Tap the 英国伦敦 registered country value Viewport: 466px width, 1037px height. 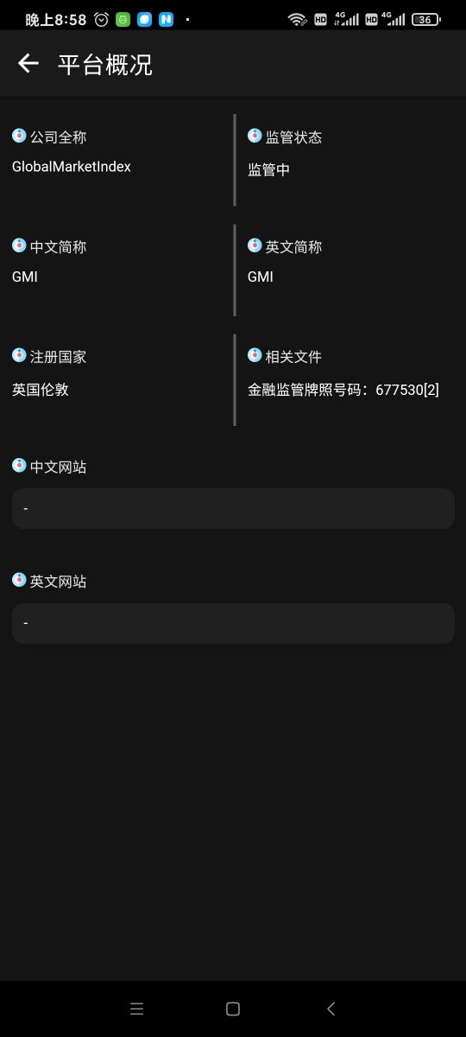[x=41, y=390]
